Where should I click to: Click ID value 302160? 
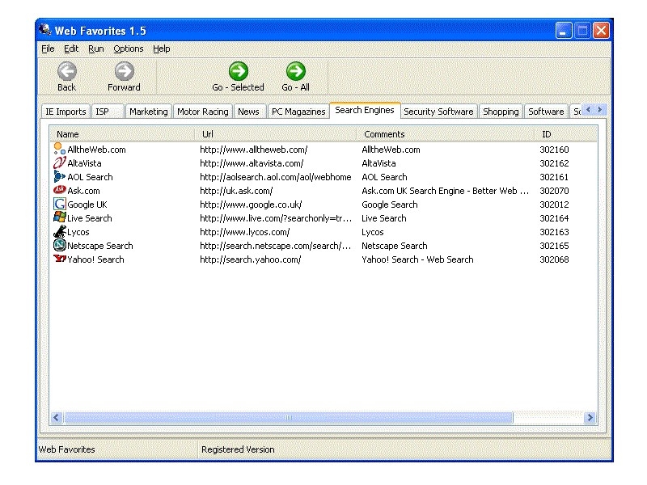pos(554,150)
